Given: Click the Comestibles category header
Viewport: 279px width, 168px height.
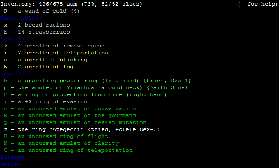Looking at the screenshot, I should 20,18.
